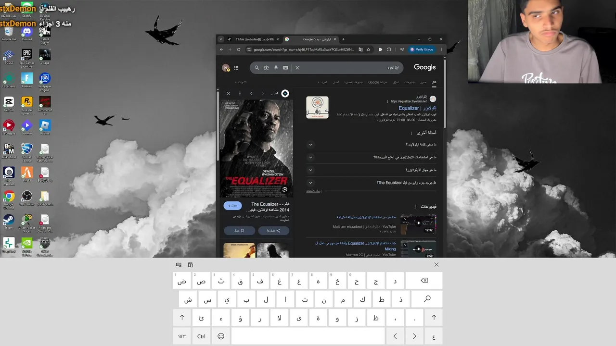Toggle the right Shift key on touch keyboard
Viewport: 616px width, 346px height.
(434, 318)
